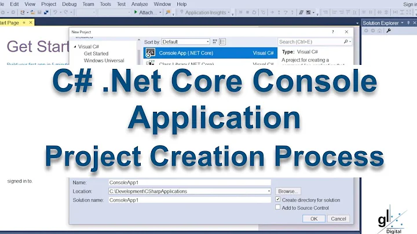The image size is (417, 234).
Task: Open the Edit menu
Action: pyautogui.click(x=14, y=4)
